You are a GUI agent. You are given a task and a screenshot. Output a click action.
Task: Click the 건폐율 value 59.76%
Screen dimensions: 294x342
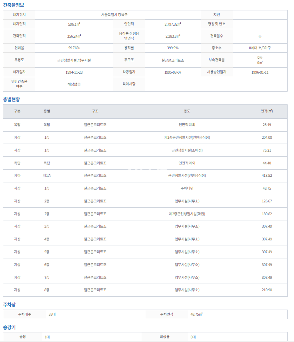point(74,48)
